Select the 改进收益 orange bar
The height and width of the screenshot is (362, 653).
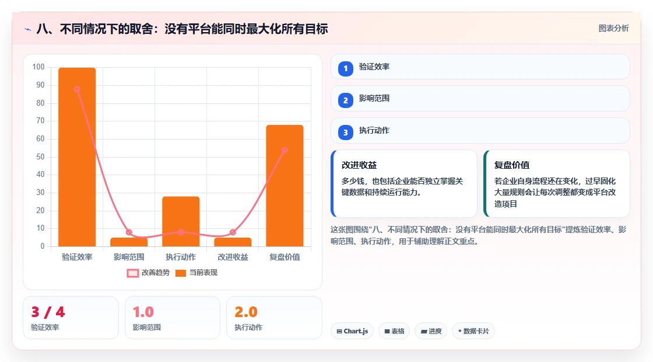233,242
